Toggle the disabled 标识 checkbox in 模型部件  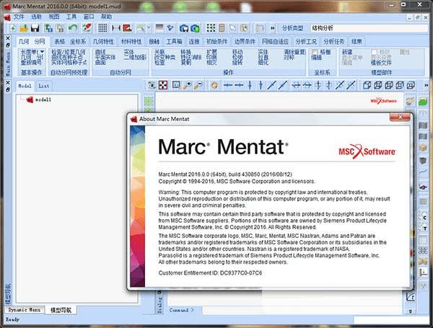pos(374,52)
